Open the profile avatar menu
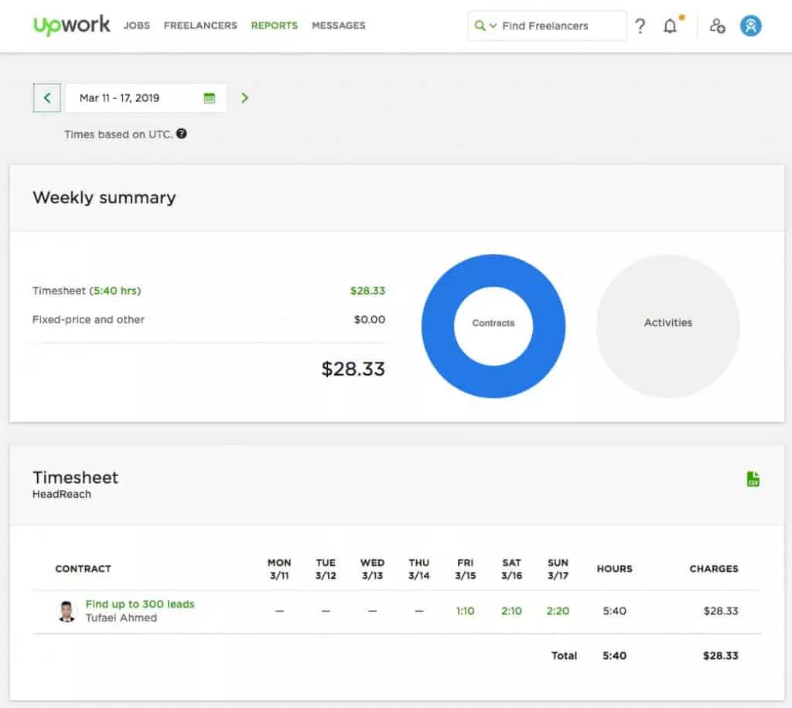Screen dimensions: 792x708 click(x=750, y=26)
